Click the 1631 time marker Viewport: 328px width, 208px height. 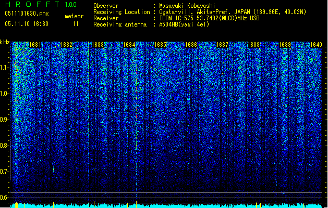35,45
